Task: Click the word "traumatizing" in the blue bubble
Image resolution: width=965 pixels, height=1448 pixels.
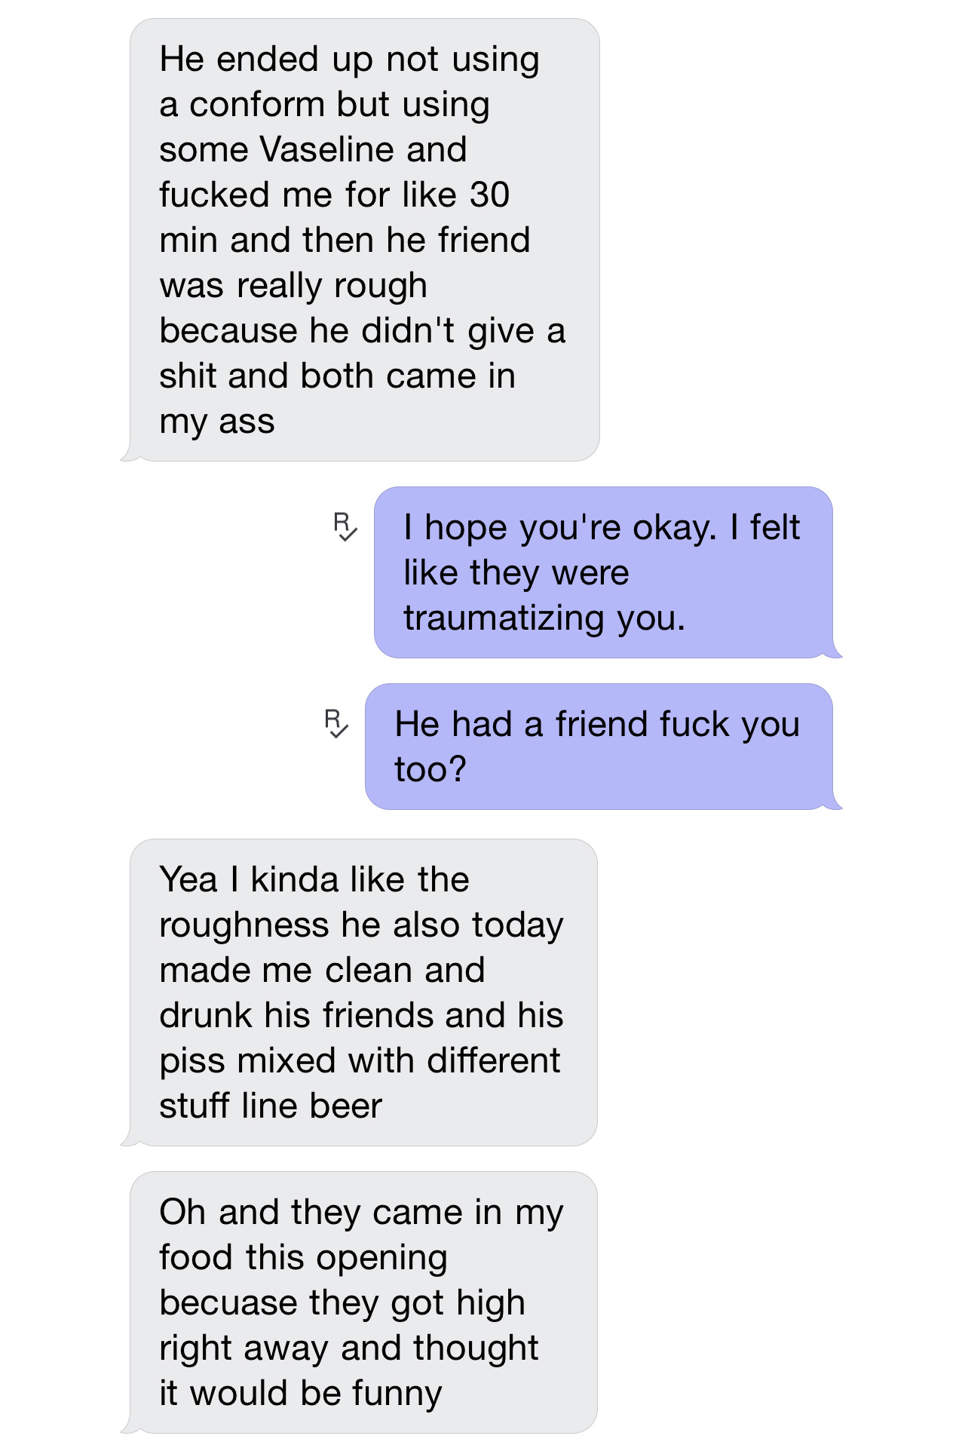Action: point(504,618)
